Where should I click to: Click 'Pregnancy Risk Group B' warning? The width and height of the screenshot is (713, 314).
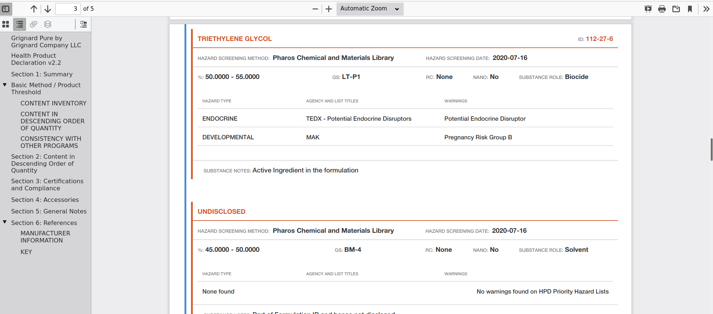coord(478,137)
